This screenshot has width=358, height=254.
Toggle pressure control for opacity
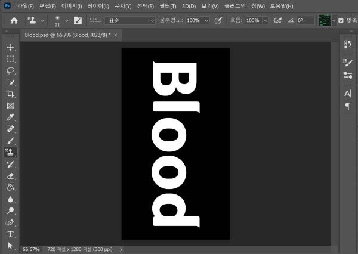pos(218,20)
